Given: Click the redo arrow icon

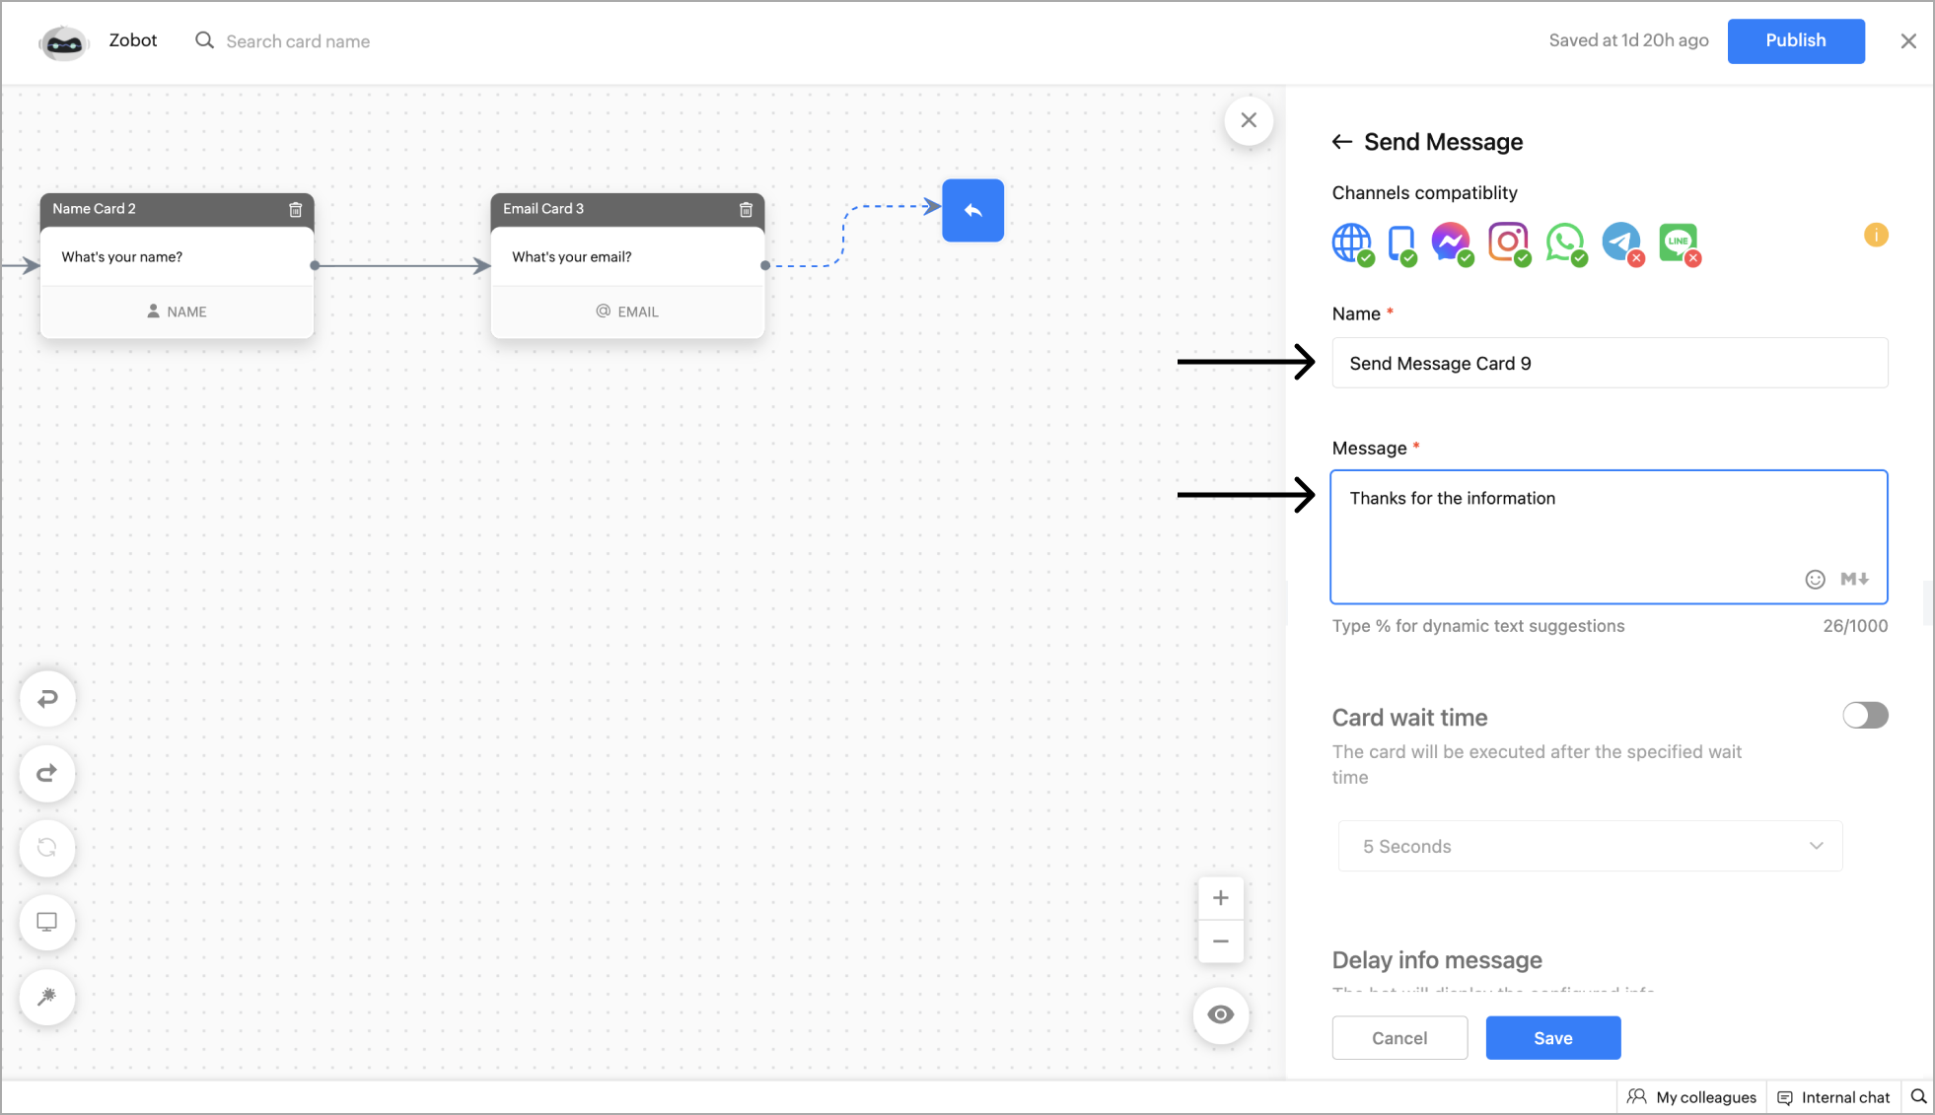Looking at the screenshot, I should [47, 774].
